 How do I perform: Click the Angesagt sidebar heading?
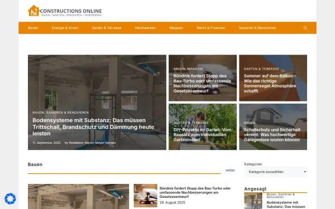coord(255,189)
